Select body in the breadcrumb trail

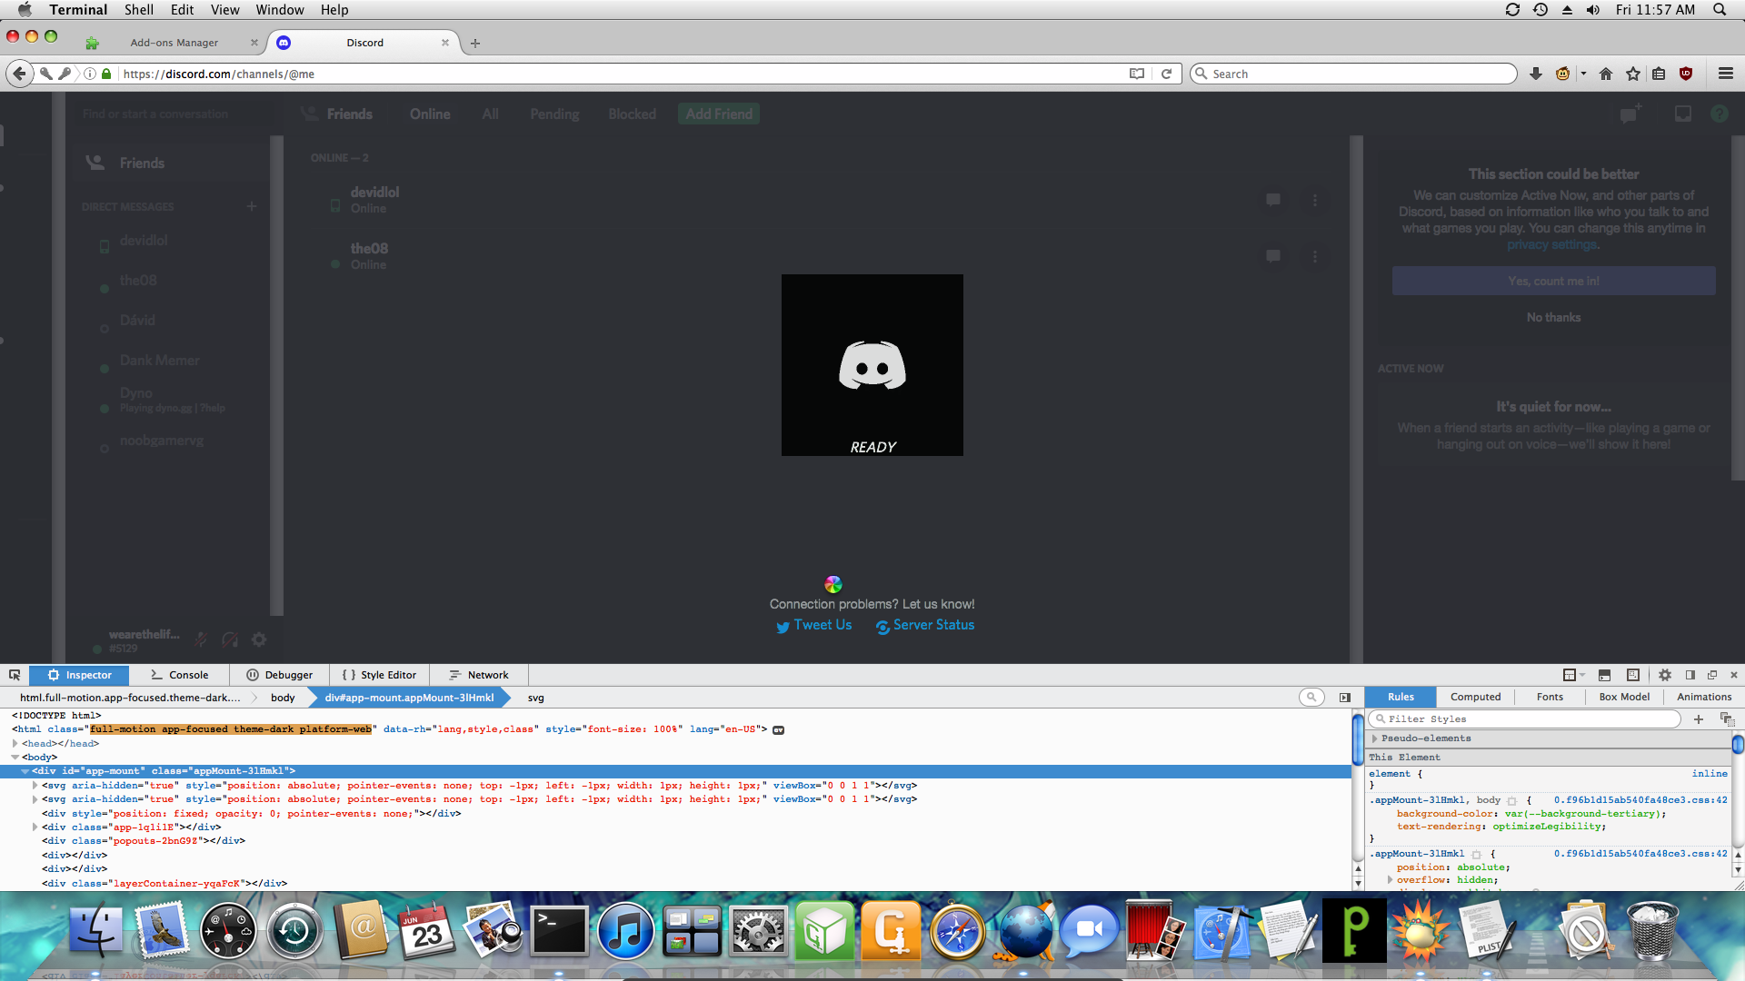click(x=283, y=698)
